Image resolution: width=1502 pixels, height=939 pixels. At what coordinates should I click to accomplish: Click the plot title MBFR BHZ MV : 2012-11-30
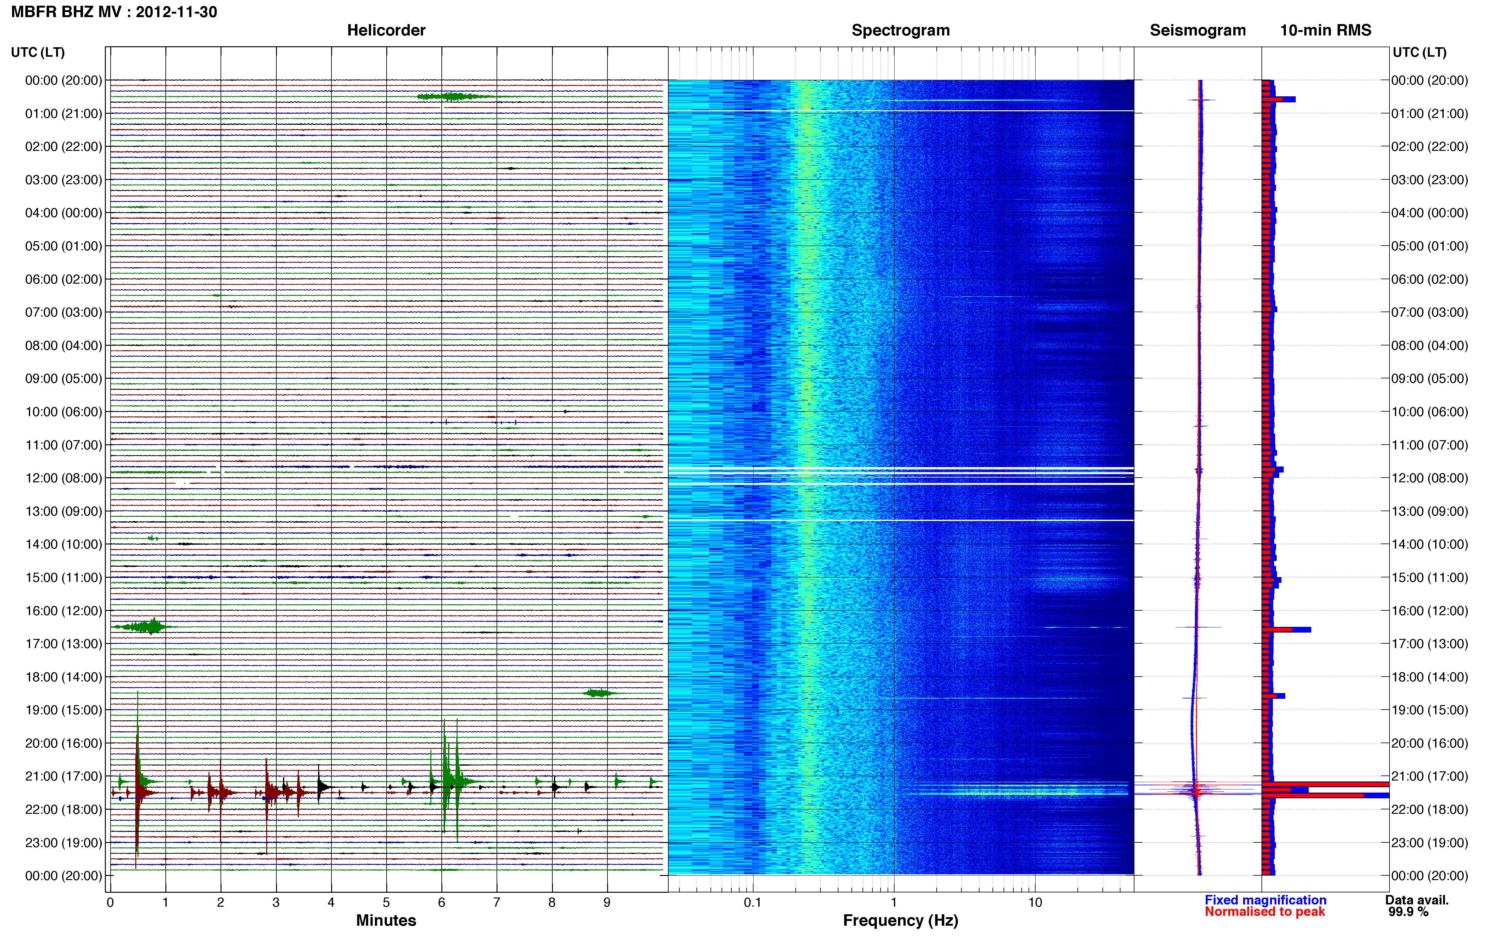coord(114,12)
